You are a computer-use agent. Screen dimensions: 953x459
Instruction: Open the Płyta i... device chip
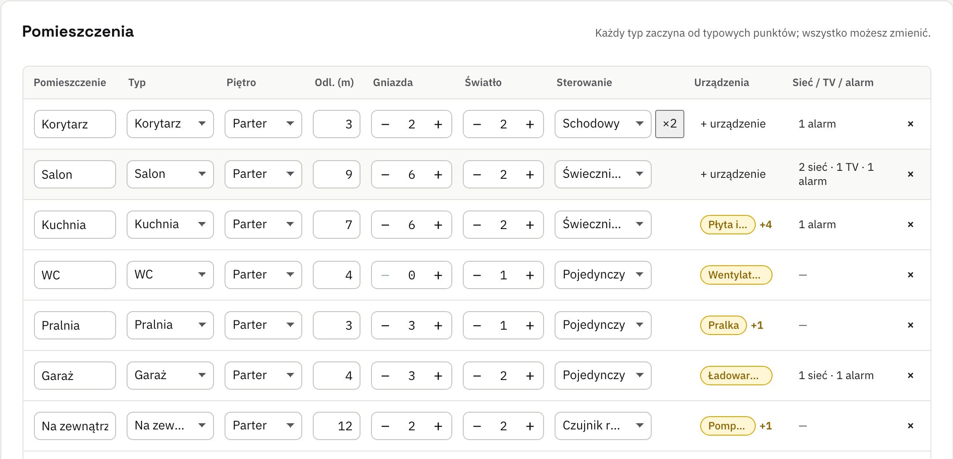click(728, 225)
